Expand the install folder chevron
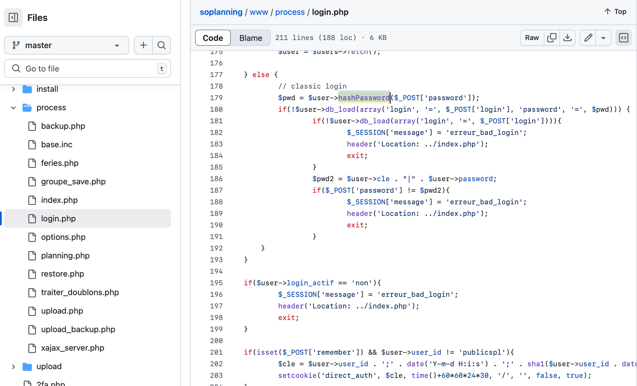This screenshot has height=386, width=637. tap(14, 89)
